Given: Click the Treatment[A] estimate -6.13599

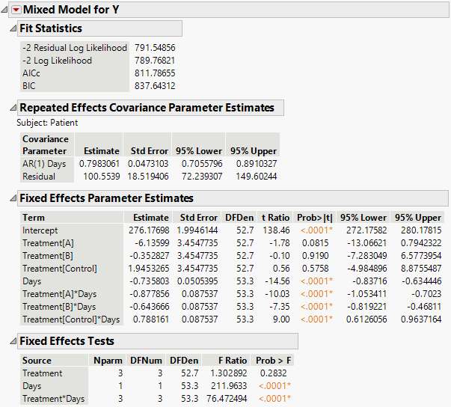Looking at the screenshot, I should coord(152,243).
